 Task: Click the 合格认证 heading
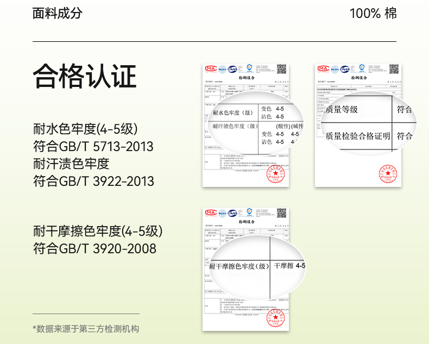pyautogui.click(x=85, y=76)
